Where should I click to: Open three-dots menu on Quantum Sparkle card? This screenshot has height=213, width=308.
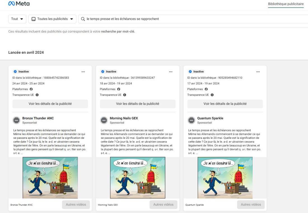pos(258,72)
